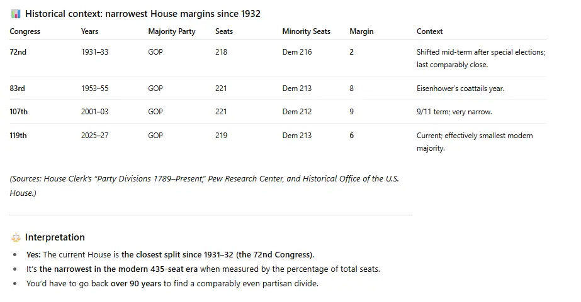Click the scales icon next to Interpretation
The width and height of the screenshot is (581, 302).
(16, 237)
